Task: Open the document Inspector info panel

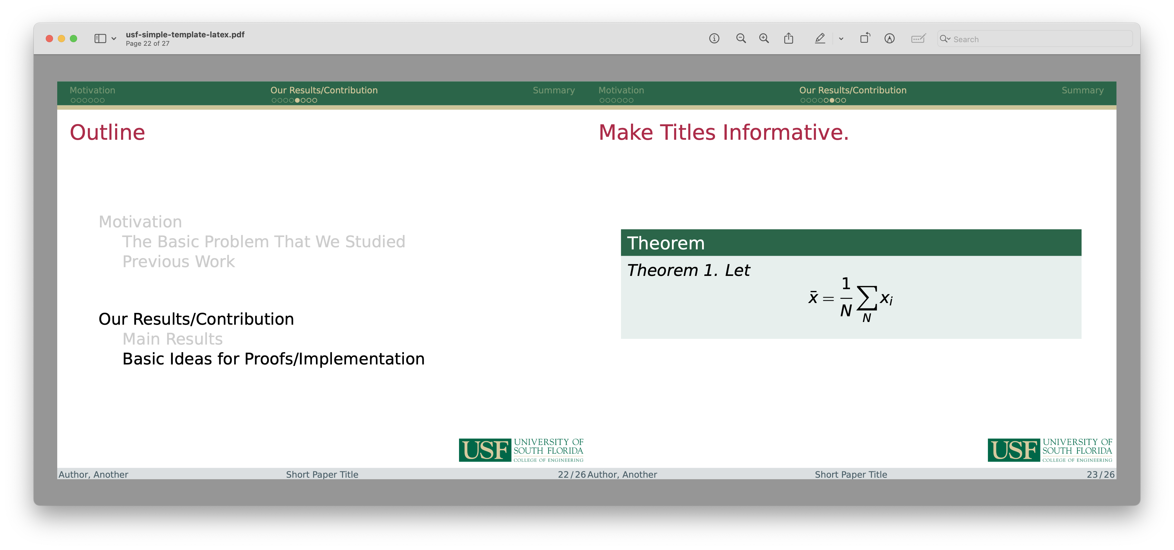Action: pos(714,39)
